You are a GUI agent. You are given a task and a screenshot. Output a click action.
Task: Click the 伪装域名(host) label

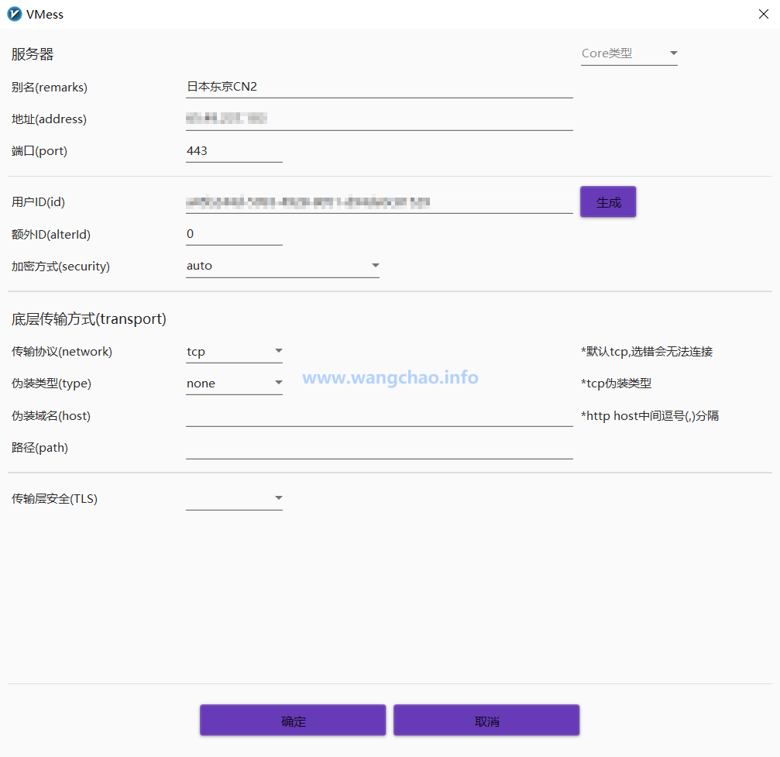(51, 415)
